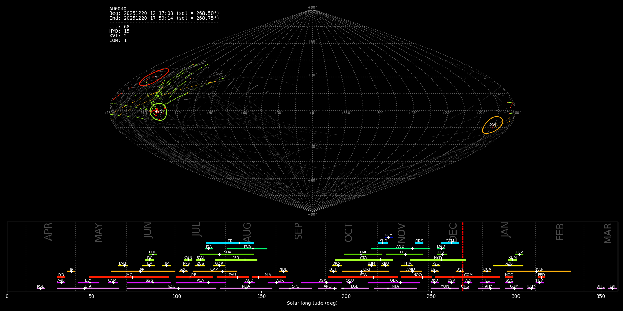Screen dimensions: 623x311
Task: Click the station ID text AU0040
Action: [118, 9]
